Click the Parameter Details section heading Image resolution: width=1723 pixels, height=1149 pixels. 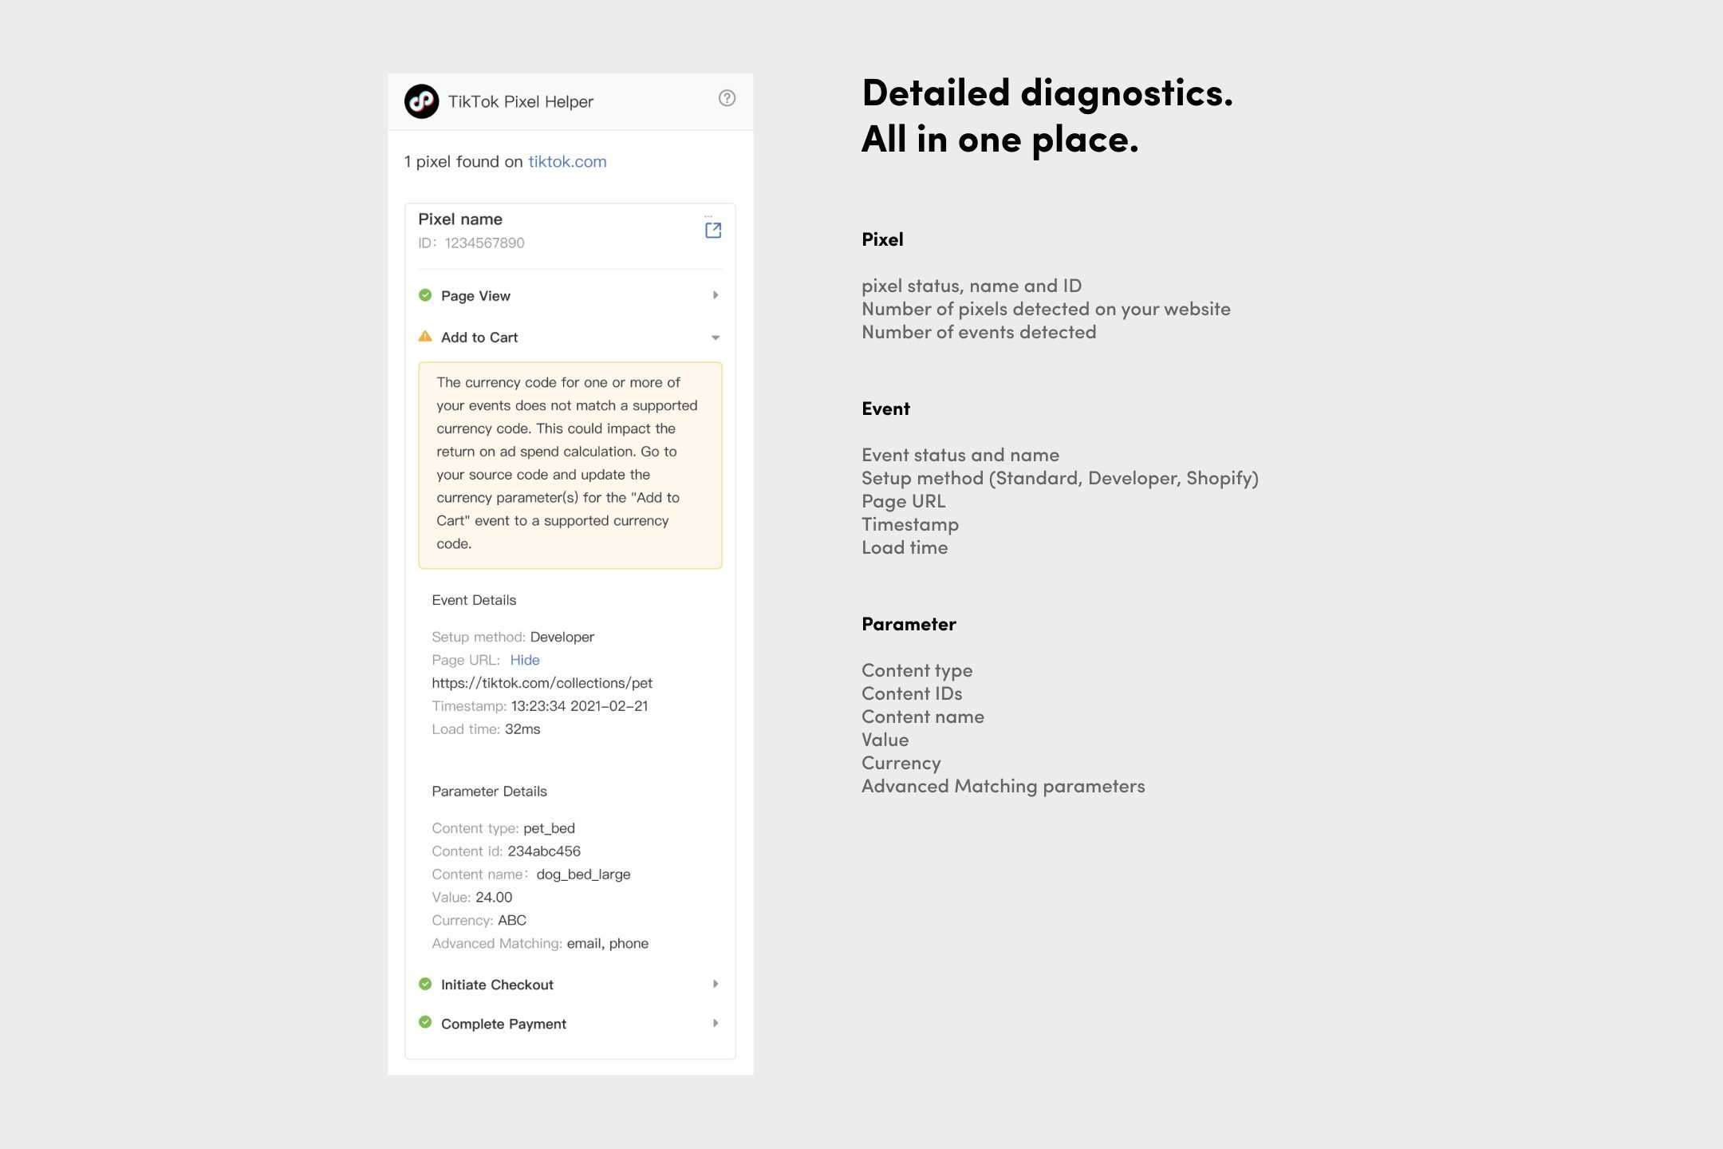[489, 792]
